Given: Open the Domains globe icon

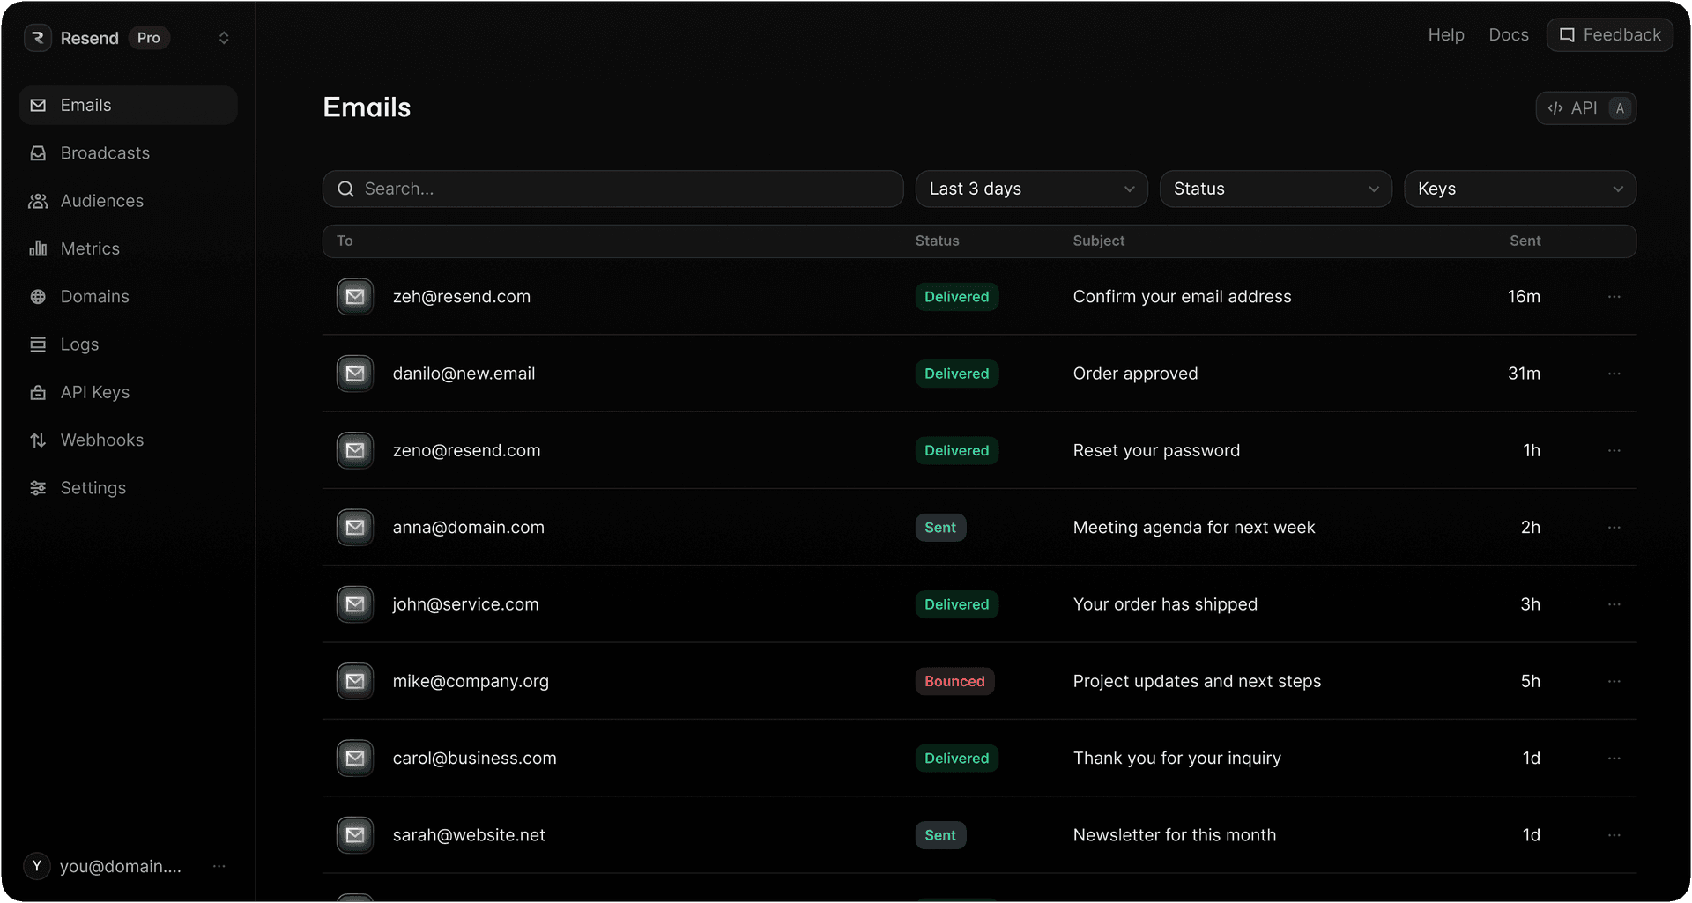Looking at the screenshot, I should (38, 296).
